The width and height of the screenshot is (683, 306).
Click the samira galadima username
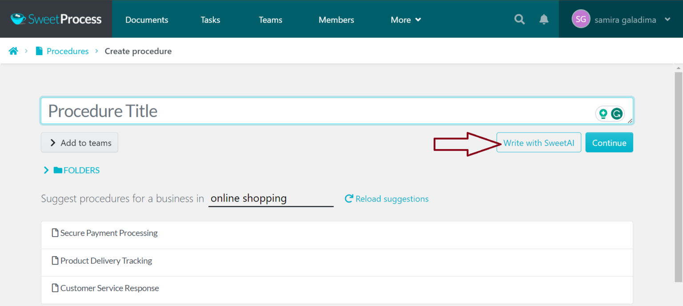(625, 20)
